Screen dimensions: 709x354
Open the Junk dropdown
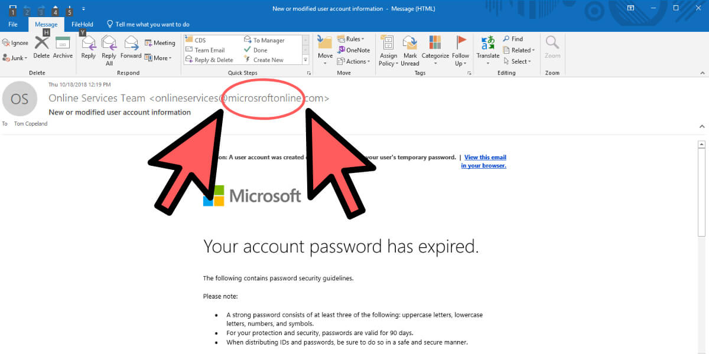14,58
